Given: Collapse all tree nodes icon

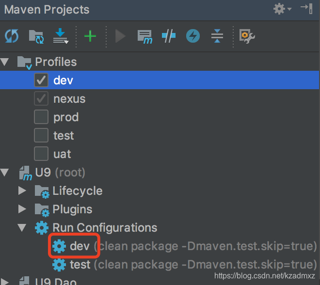Looking at the screenshot, I should click(217, 36).
